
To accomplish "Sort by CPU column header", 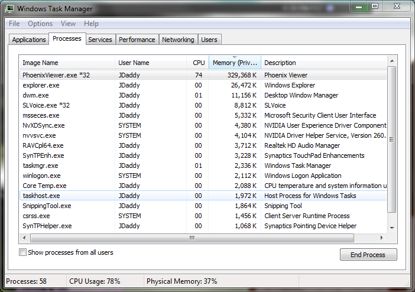I will tap(197, 63).
